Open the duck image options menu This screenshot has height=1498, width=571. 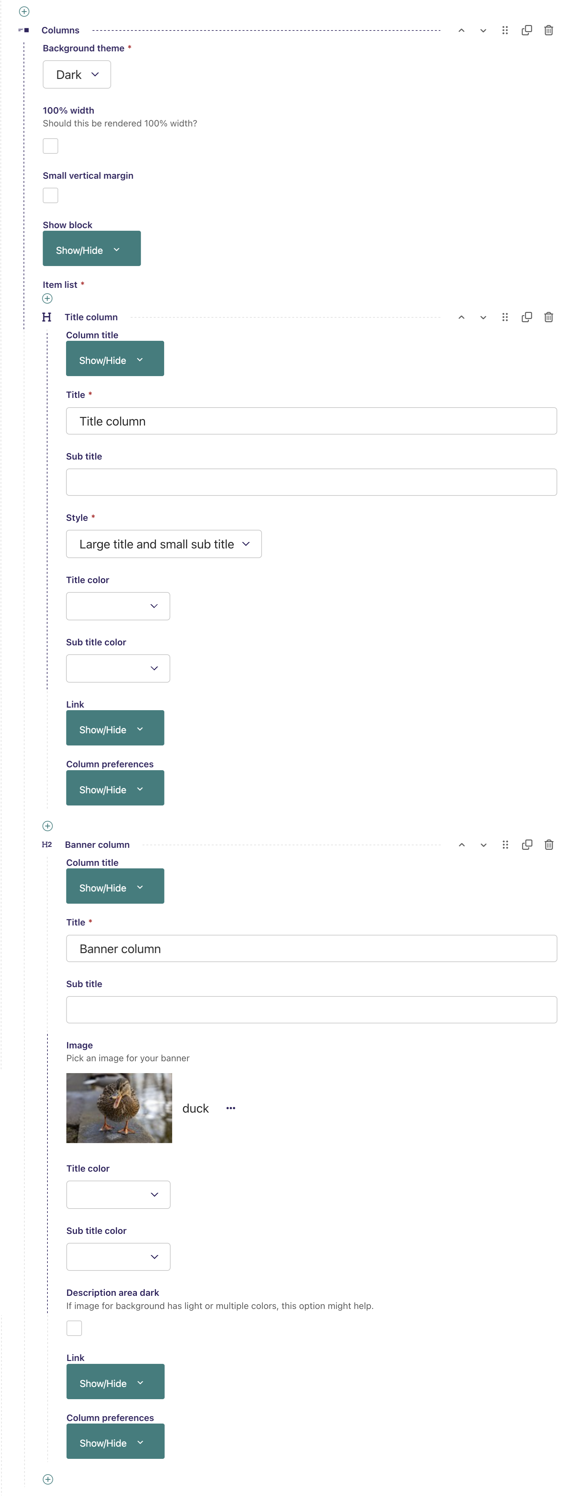point(231,1108)
